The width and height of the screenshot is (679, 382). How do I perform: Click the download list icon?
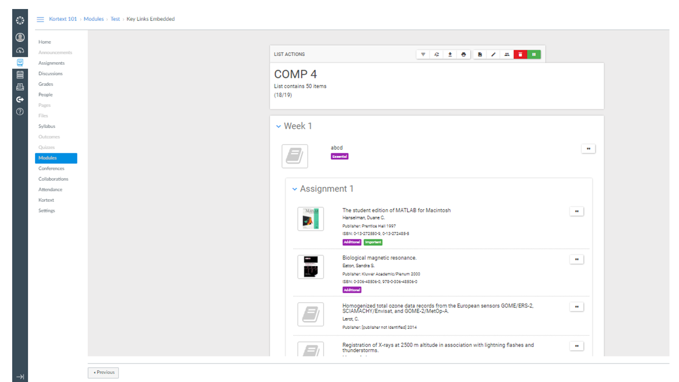tap(450, 54)
